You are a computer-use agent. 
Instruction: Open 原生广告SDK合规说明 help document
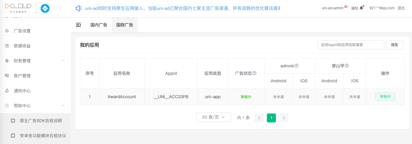[x=41, y=121]
